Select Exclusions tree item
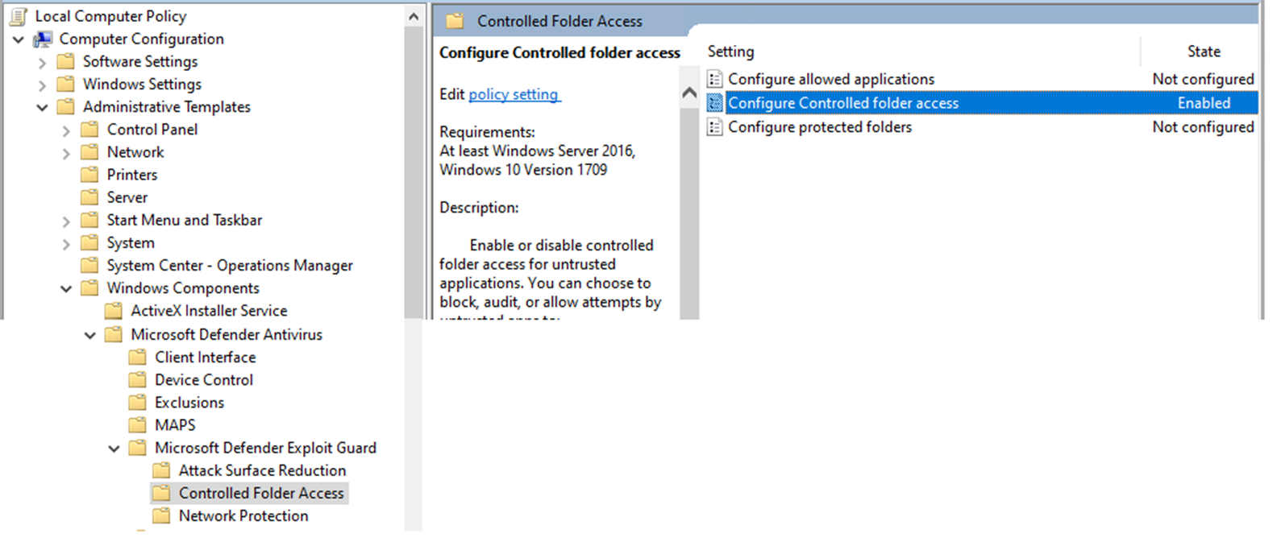This screenshot has width=1281, height=550. 189,402
